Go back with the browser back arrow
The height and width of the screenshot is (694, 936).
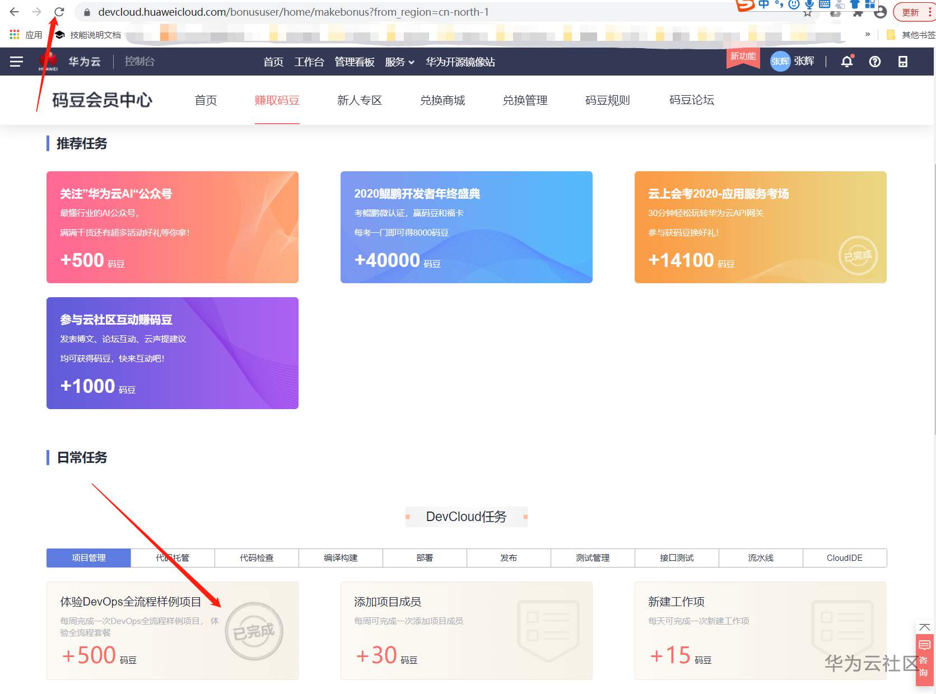[15, 12]
